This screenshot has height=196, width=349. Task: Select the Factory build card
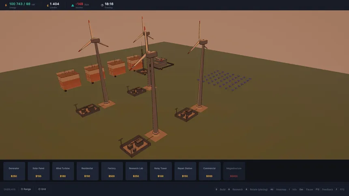[112, 171]
